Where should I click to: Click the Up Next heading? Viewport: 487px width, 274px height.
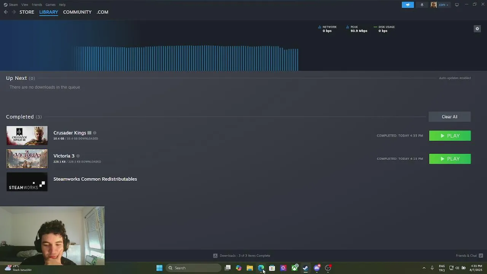tap(16, 78)
